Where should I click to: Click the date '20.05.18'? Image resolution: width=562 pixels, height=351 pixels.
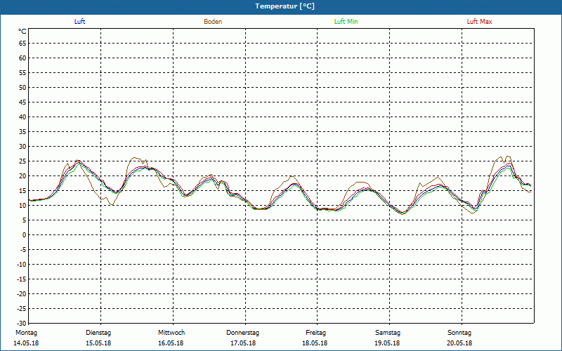pos(459,343)
